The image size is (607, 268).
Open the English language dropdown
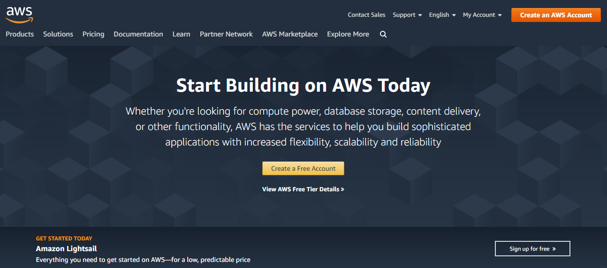click(x=442, y=15)
